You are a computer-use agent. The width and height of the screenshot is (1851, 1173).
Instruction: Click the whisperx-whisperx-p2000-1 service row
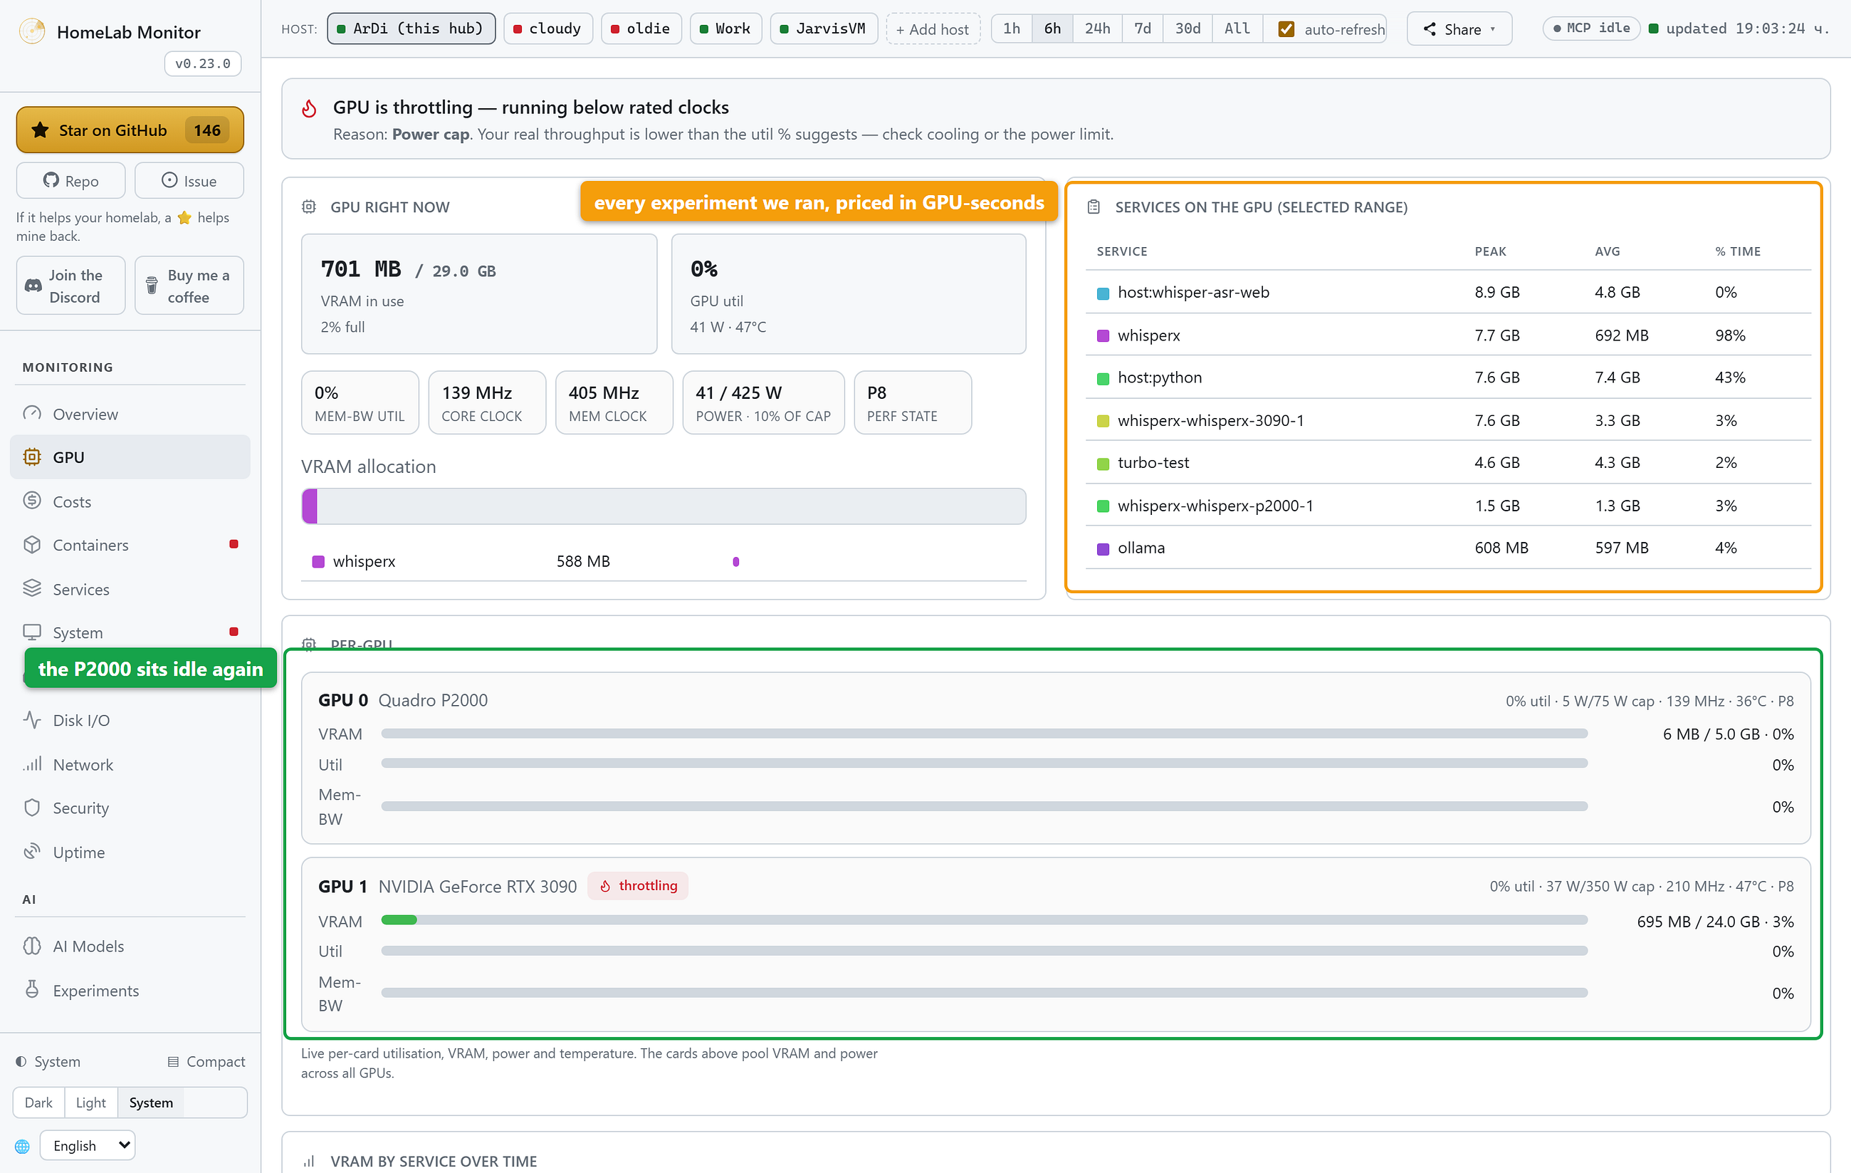tap(1448, 506)
